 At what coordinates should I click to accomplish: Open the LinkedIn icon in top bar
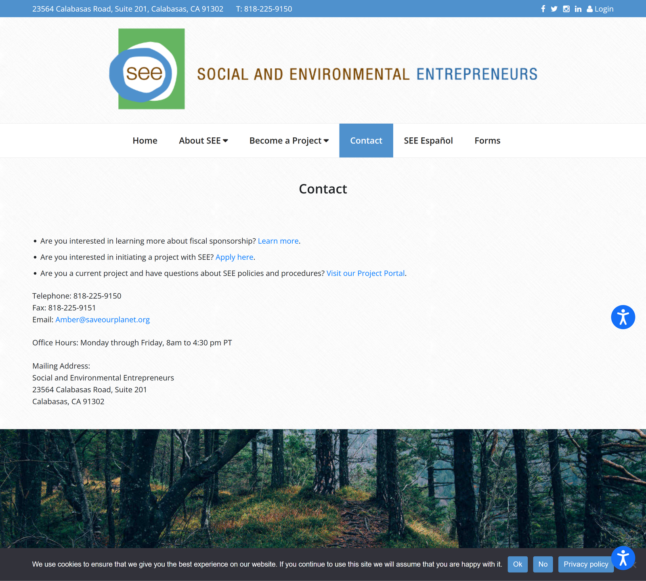pos(578,9)
